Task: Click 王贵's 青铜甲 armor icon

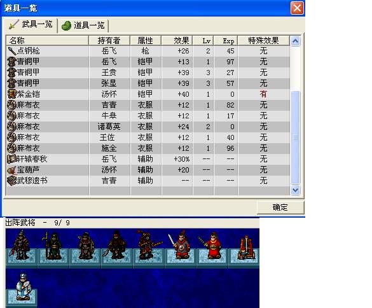Action: 12,73
